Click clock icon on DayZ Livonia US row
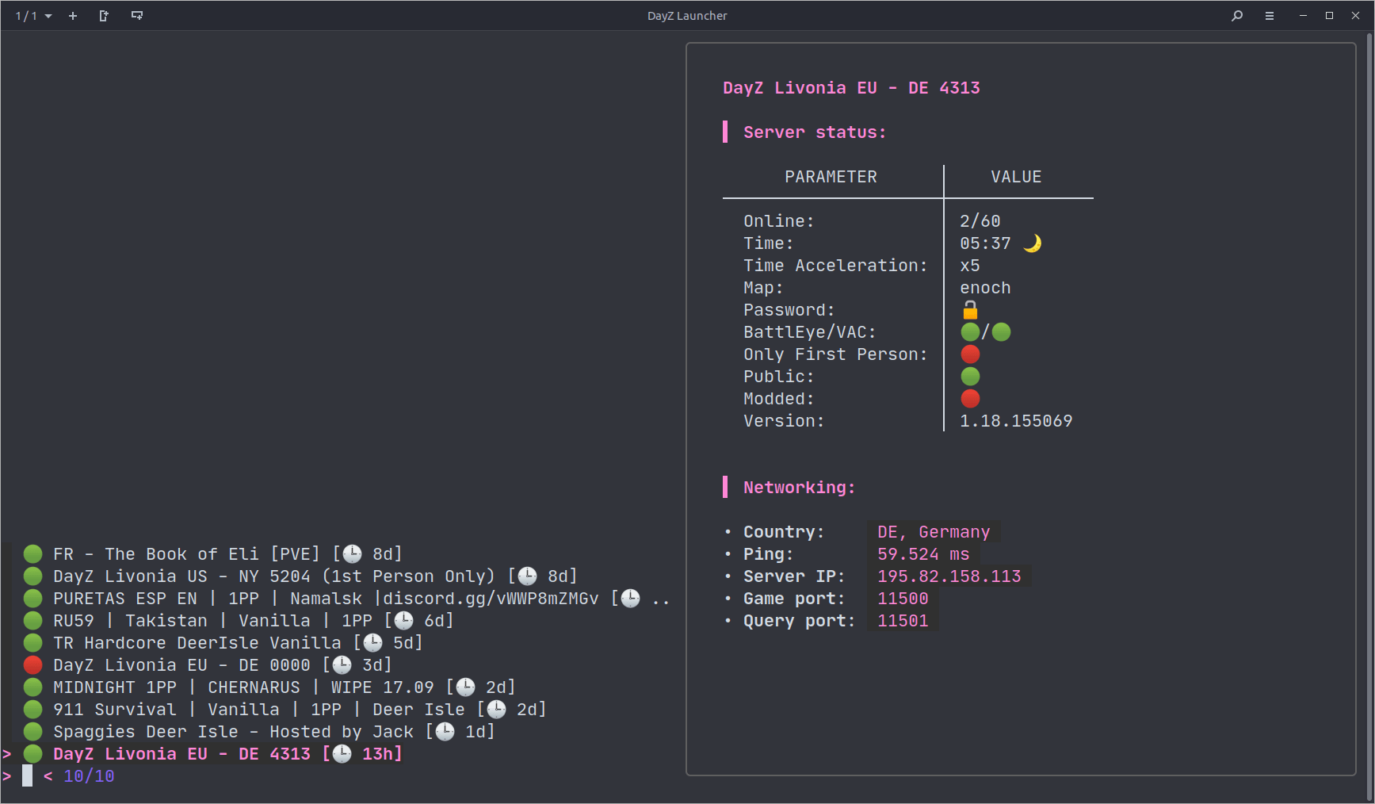The image size is (1375, 804). (528, 576)
